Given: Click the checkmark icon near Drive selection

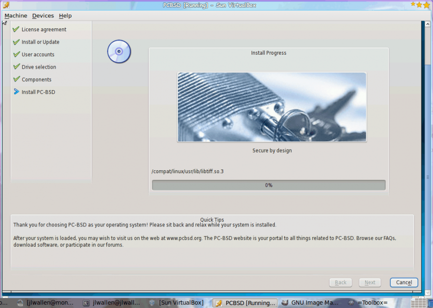Looking at the screenshot, I should click(x=16, y=67).
